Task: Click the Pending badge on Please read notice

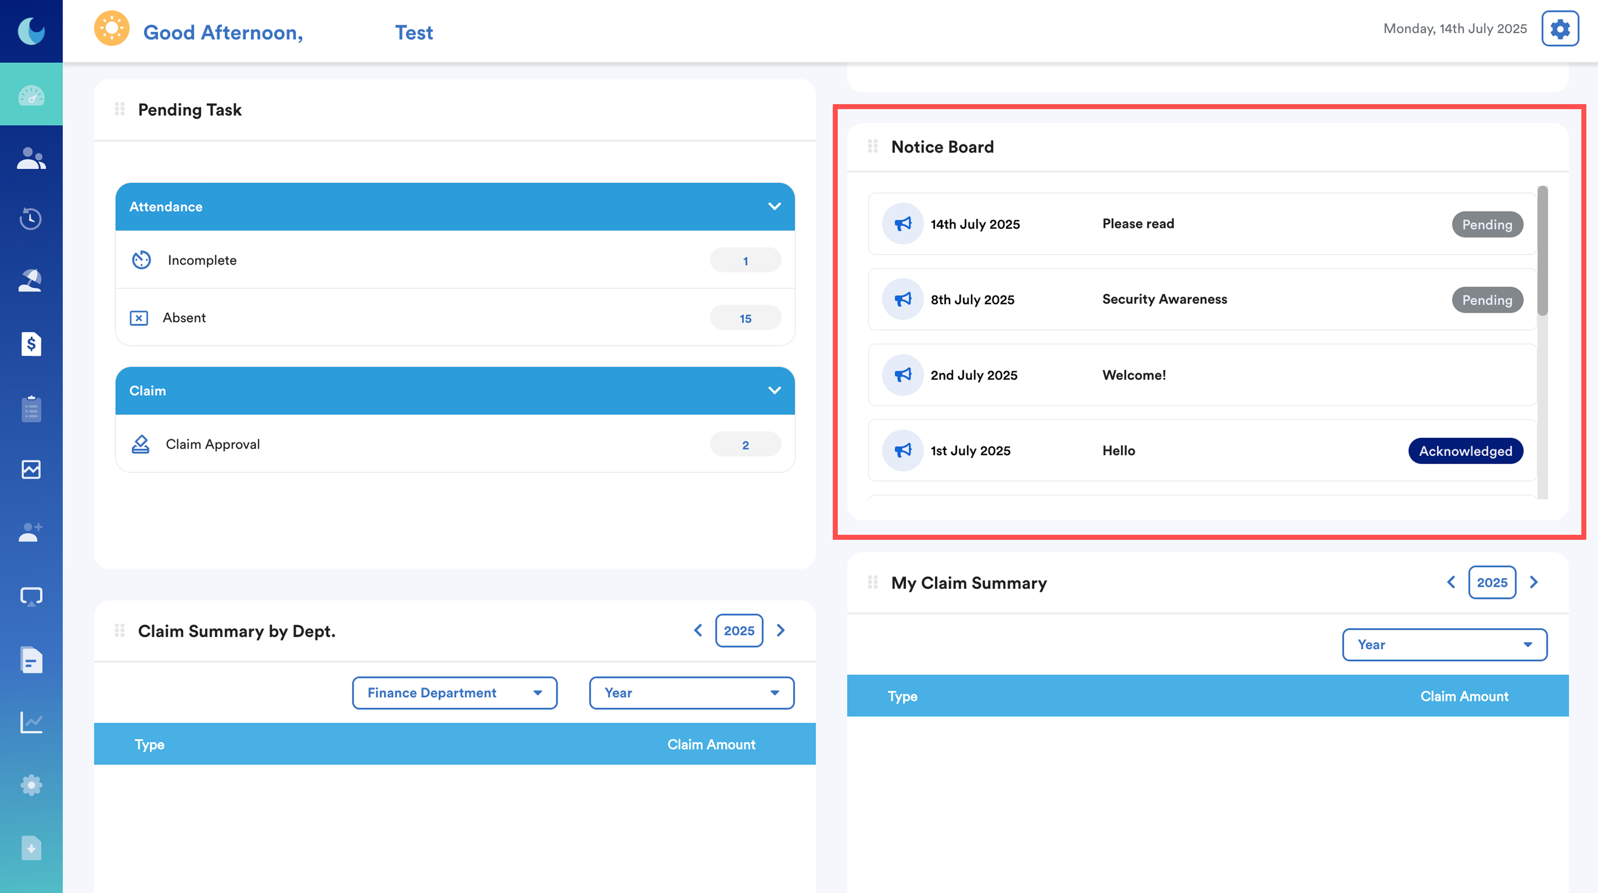Action: (1486, 224)
